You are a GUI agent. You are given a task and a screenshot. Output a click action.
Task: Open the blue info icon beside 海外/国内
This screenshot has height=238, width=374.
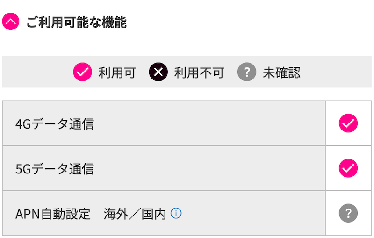176,213
